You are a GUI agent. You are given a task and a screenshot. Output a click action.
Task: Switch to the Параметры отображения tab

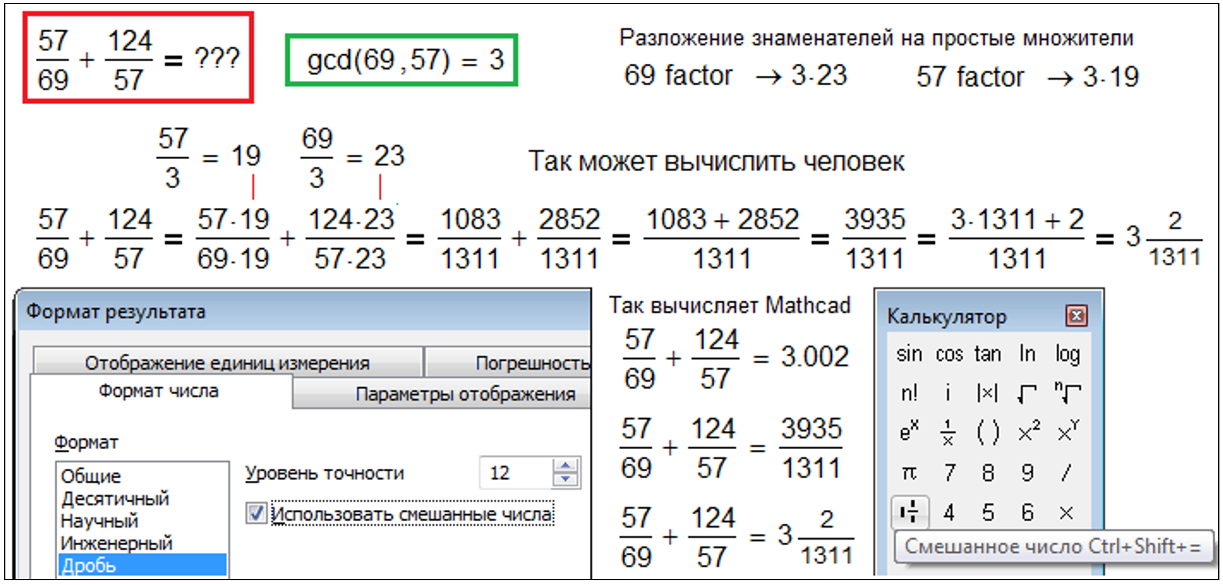pos(441,394)
